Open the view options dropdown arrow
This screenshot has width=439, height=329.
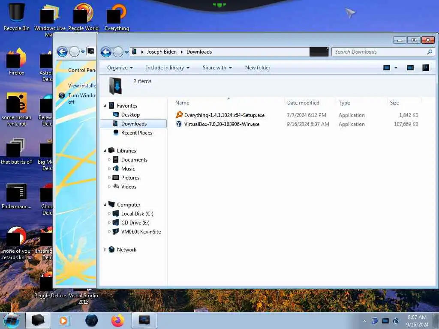pyautogui.click(x=396, y=67)
